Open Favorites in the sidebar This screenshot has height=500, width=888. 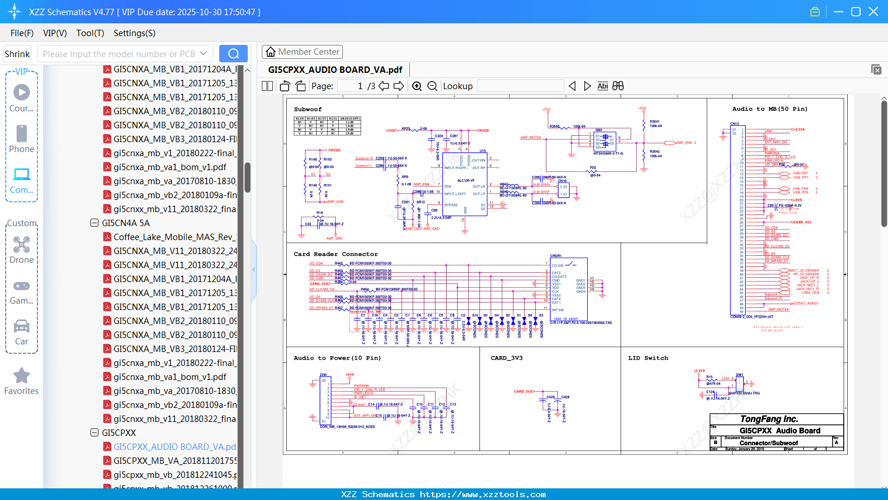(x=22, y=381)
